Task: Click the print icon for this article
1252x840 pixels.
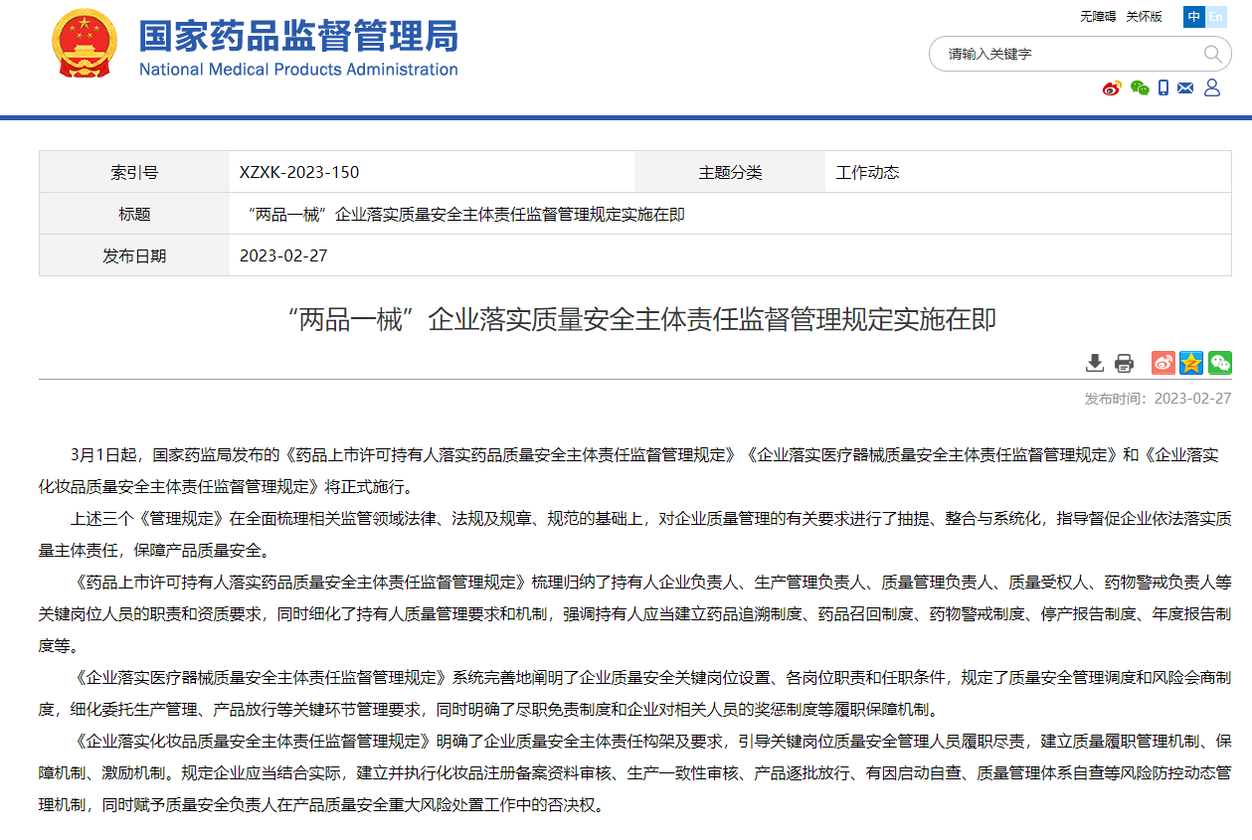Action: (1124, 363)
